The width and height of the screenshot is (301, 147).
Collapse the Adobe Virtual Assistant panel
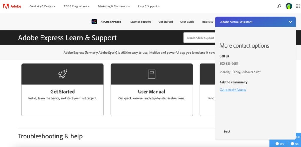[290, 22]
